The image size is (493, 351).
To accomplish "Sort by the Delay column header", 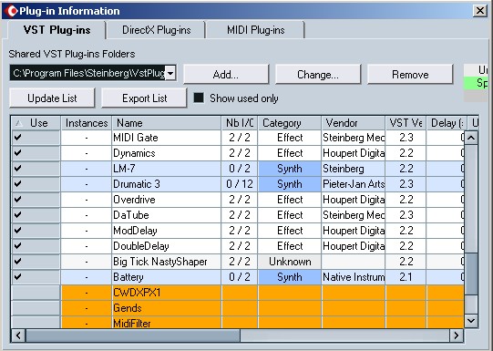I will click(x=447, y=123).
